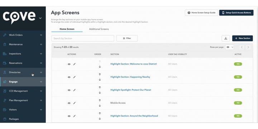
Task: Move Protect Our Planet spotlight down
Action: coord(100,93)
